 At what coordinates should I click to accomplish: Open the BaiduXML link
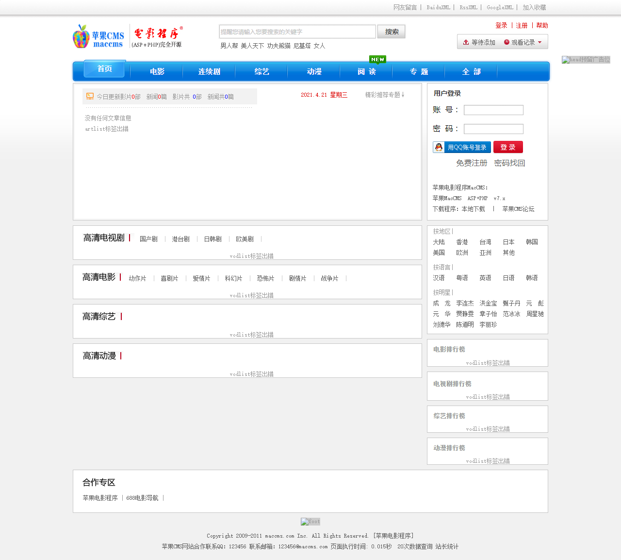coord(439,7)
